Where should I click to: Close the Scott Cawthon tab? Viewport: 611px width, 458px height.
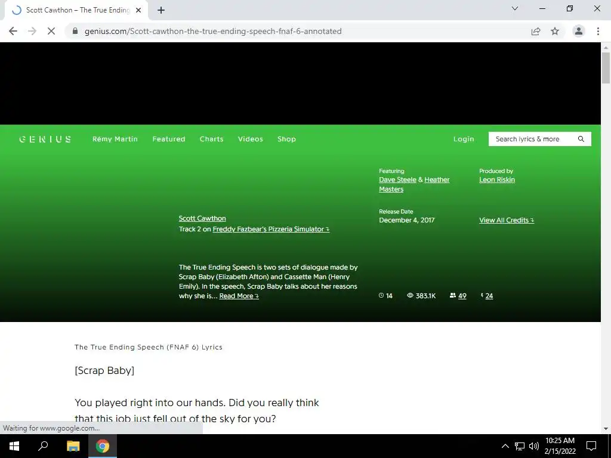138,10
